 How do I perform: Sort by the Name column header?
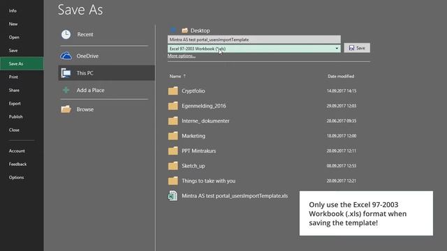tap(175, 76)
